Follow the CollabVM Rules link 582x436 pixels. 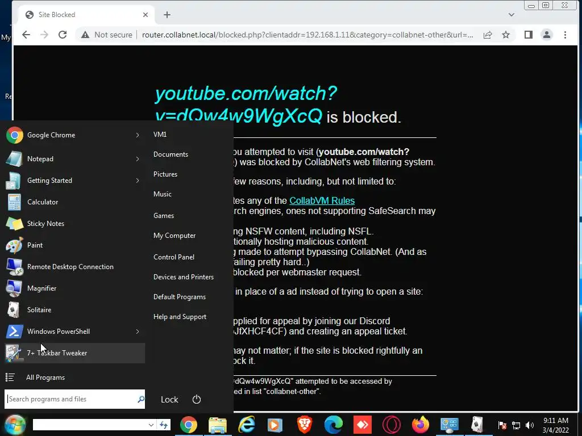click(x=322, y=200)
